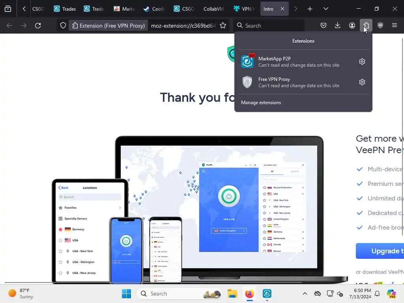Open the Firefox View tab list icon
This screenshot has width=404, height=303.
point(8,9)
